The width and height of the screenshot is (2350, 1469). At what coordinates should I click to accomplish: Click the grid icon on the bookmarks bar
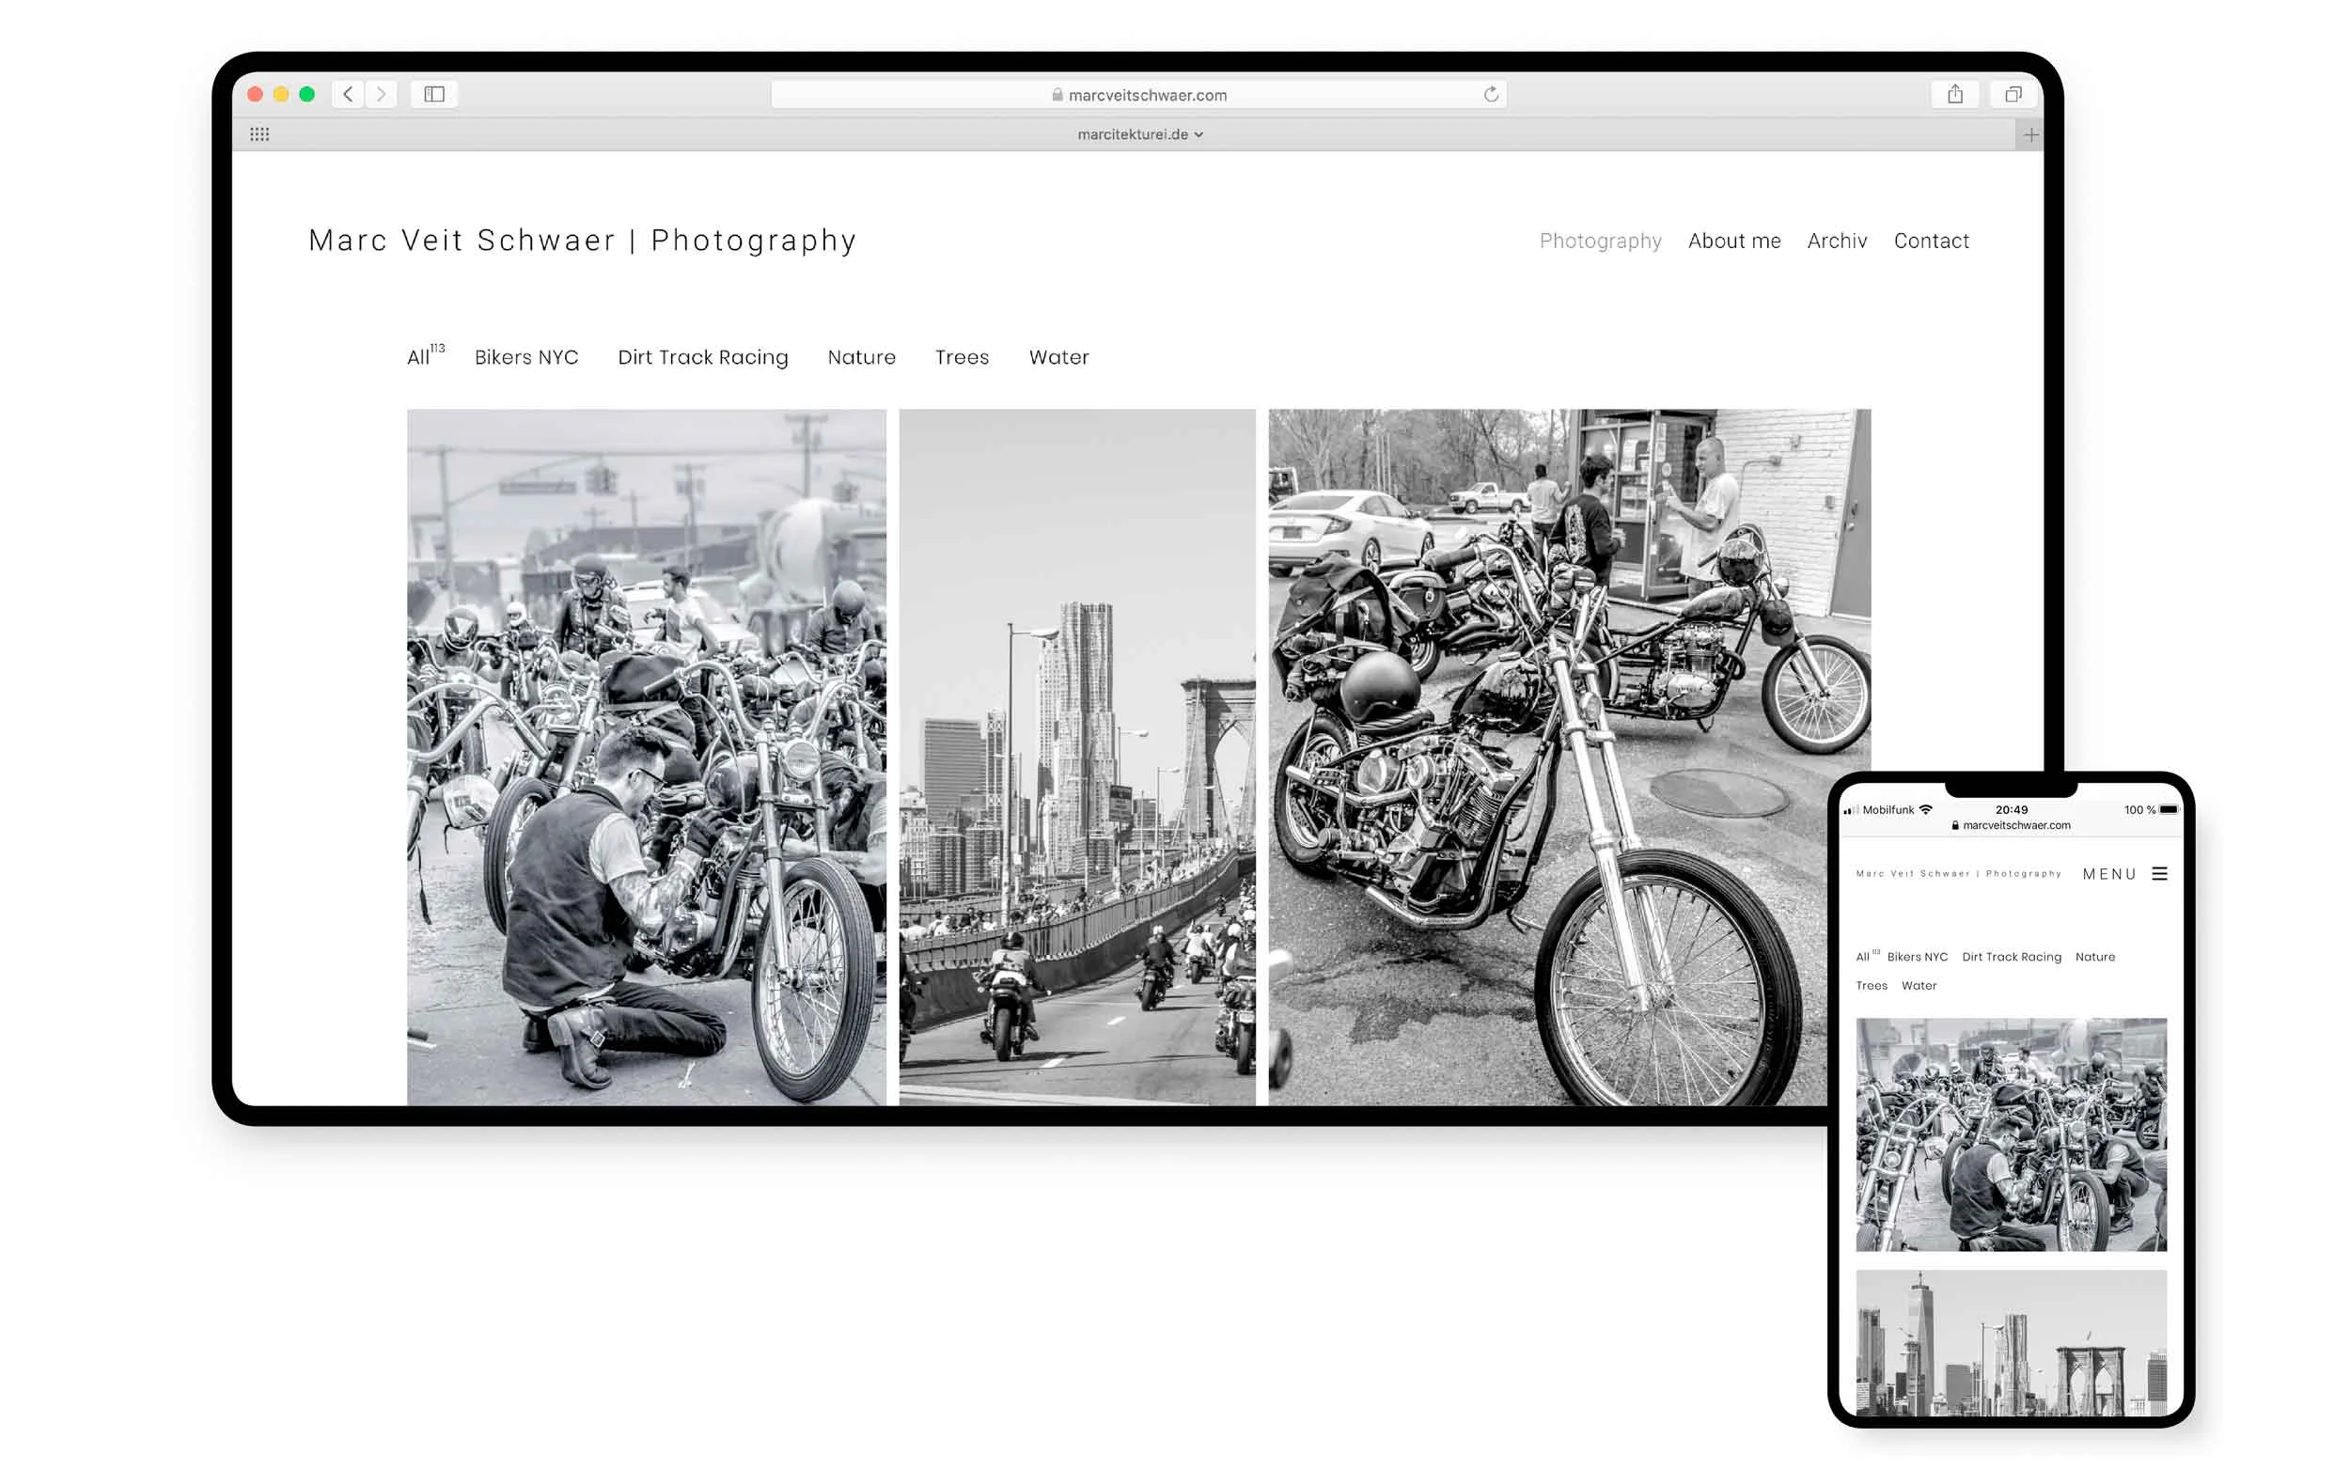click(x=259, y=133)
